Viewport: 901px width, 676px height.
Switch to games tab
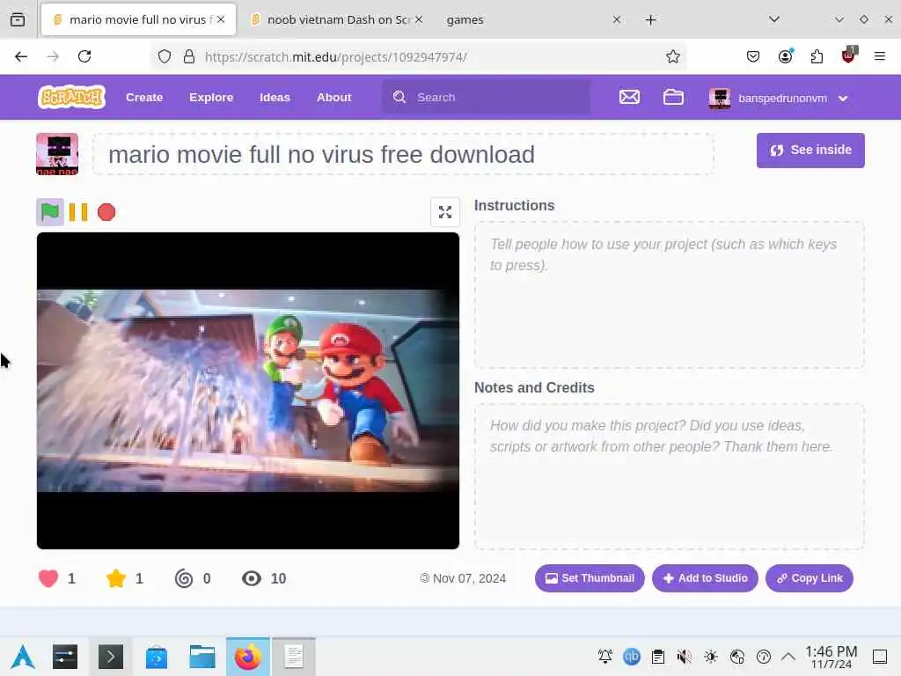tap(526, 19)
